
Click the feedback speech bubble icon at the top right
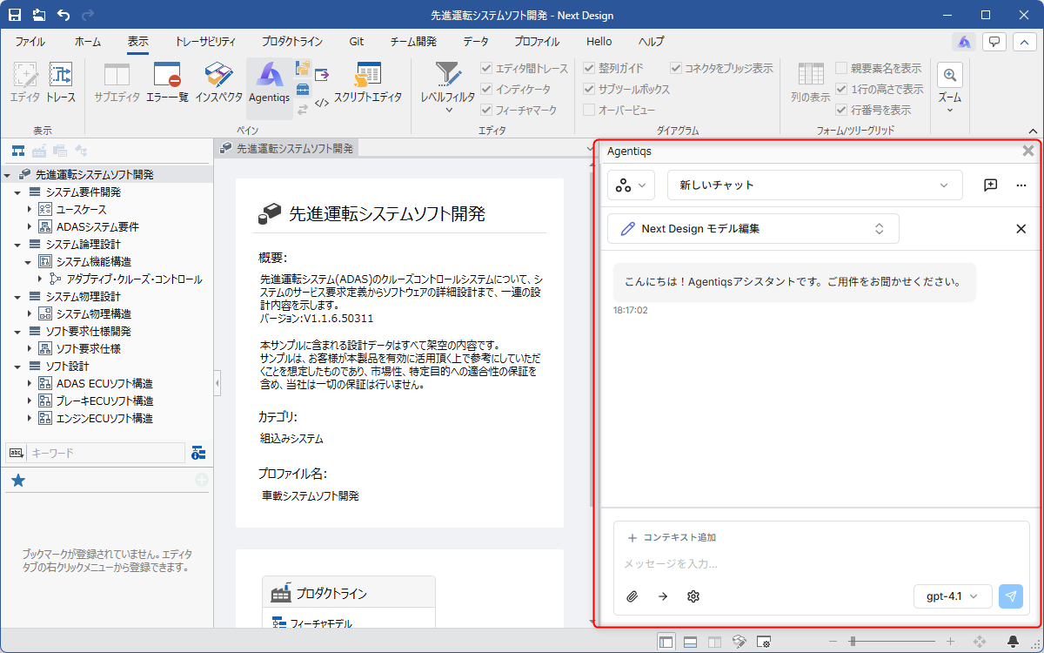click(x=994, y=41)
